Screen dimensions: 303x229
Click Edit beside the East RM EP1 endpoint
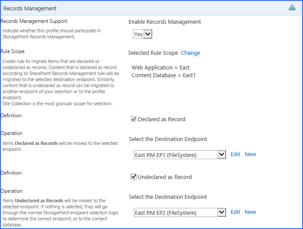pos(235,154)
